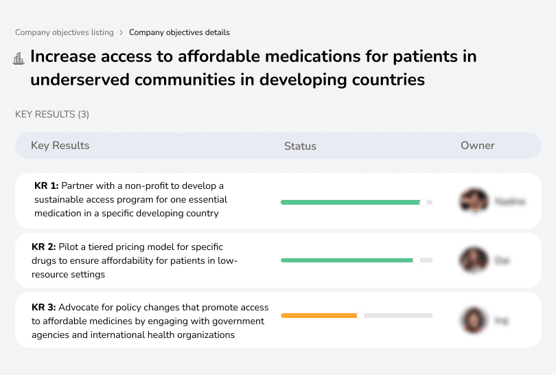
Task: Click the KR 1 progress slider handle
Action: click(x=424, y=202)
